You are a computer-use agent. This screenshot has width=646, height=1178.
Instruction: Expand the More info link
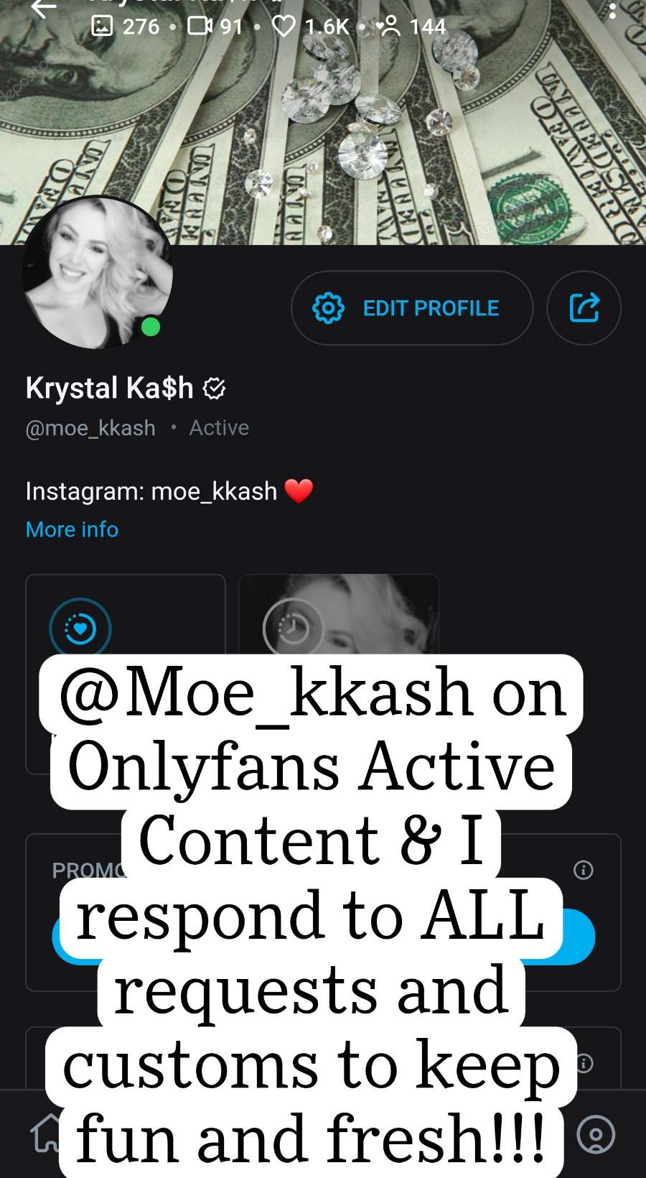(x=72, y=529)
